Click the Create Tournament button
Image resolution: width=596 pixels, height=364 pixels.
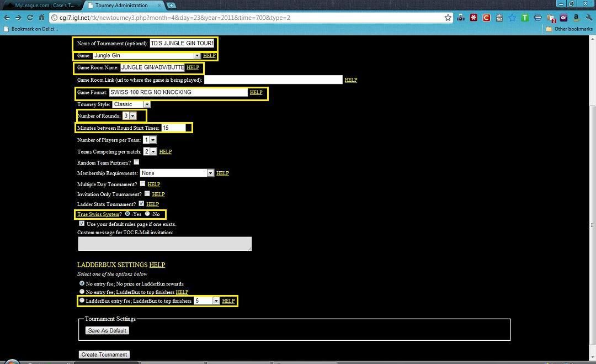pyautogui.click(x=104, y=355)
